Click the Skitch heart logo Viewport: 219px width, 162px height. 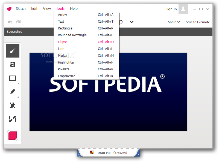pos(9,9)
